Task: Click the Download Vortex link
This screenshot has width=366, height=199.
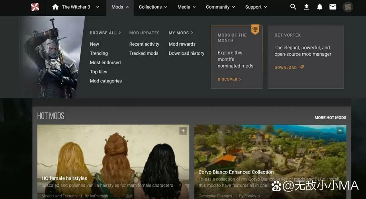Action: (289, 67)
